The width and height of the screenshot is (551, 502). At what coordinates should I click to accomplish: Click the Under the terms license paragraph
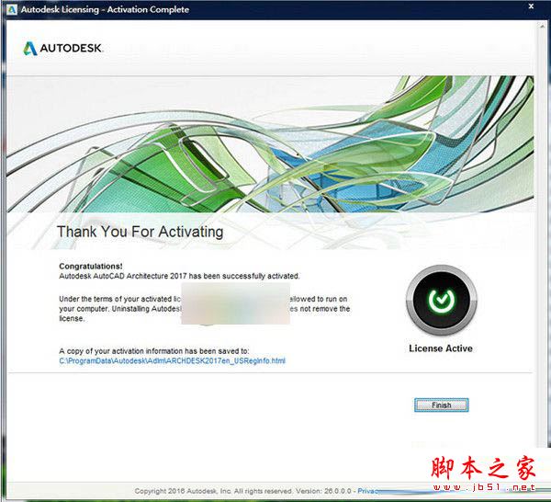coord(119,299)
